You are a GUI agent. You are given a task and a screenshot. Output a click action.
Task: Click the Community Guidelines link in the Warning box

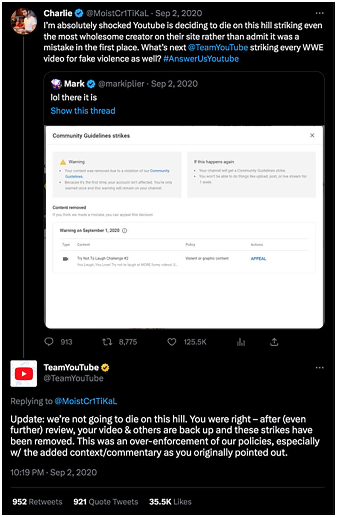(159, 171)
